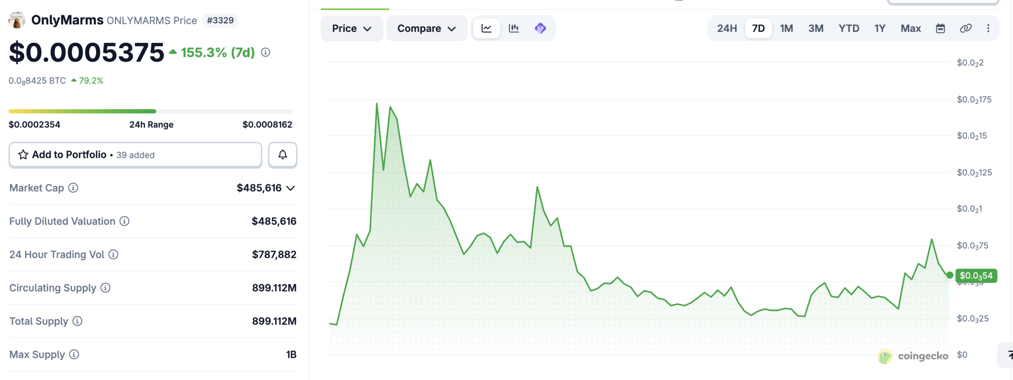The image size is (1013, 380).
Task: Open the Price dropdown
Action: [x=352, y=28]
